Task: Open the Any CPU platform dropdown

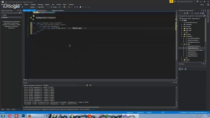Action: click(x=44, y=7)
